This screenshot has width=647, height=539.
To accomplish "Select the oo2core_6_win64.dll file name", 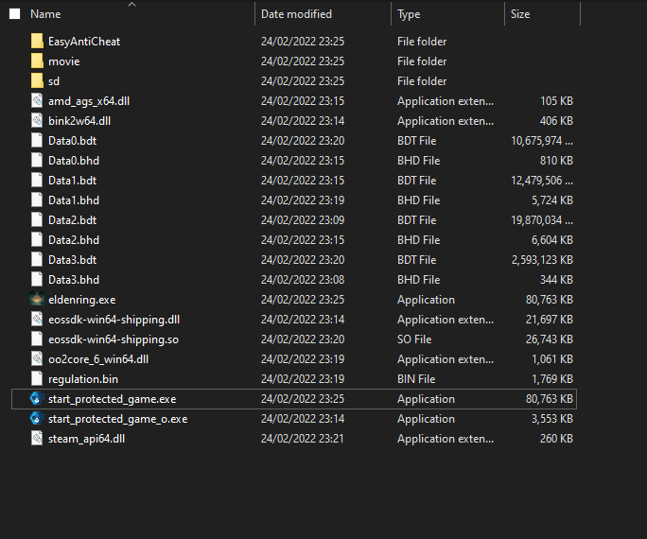I will click(97, 359).
